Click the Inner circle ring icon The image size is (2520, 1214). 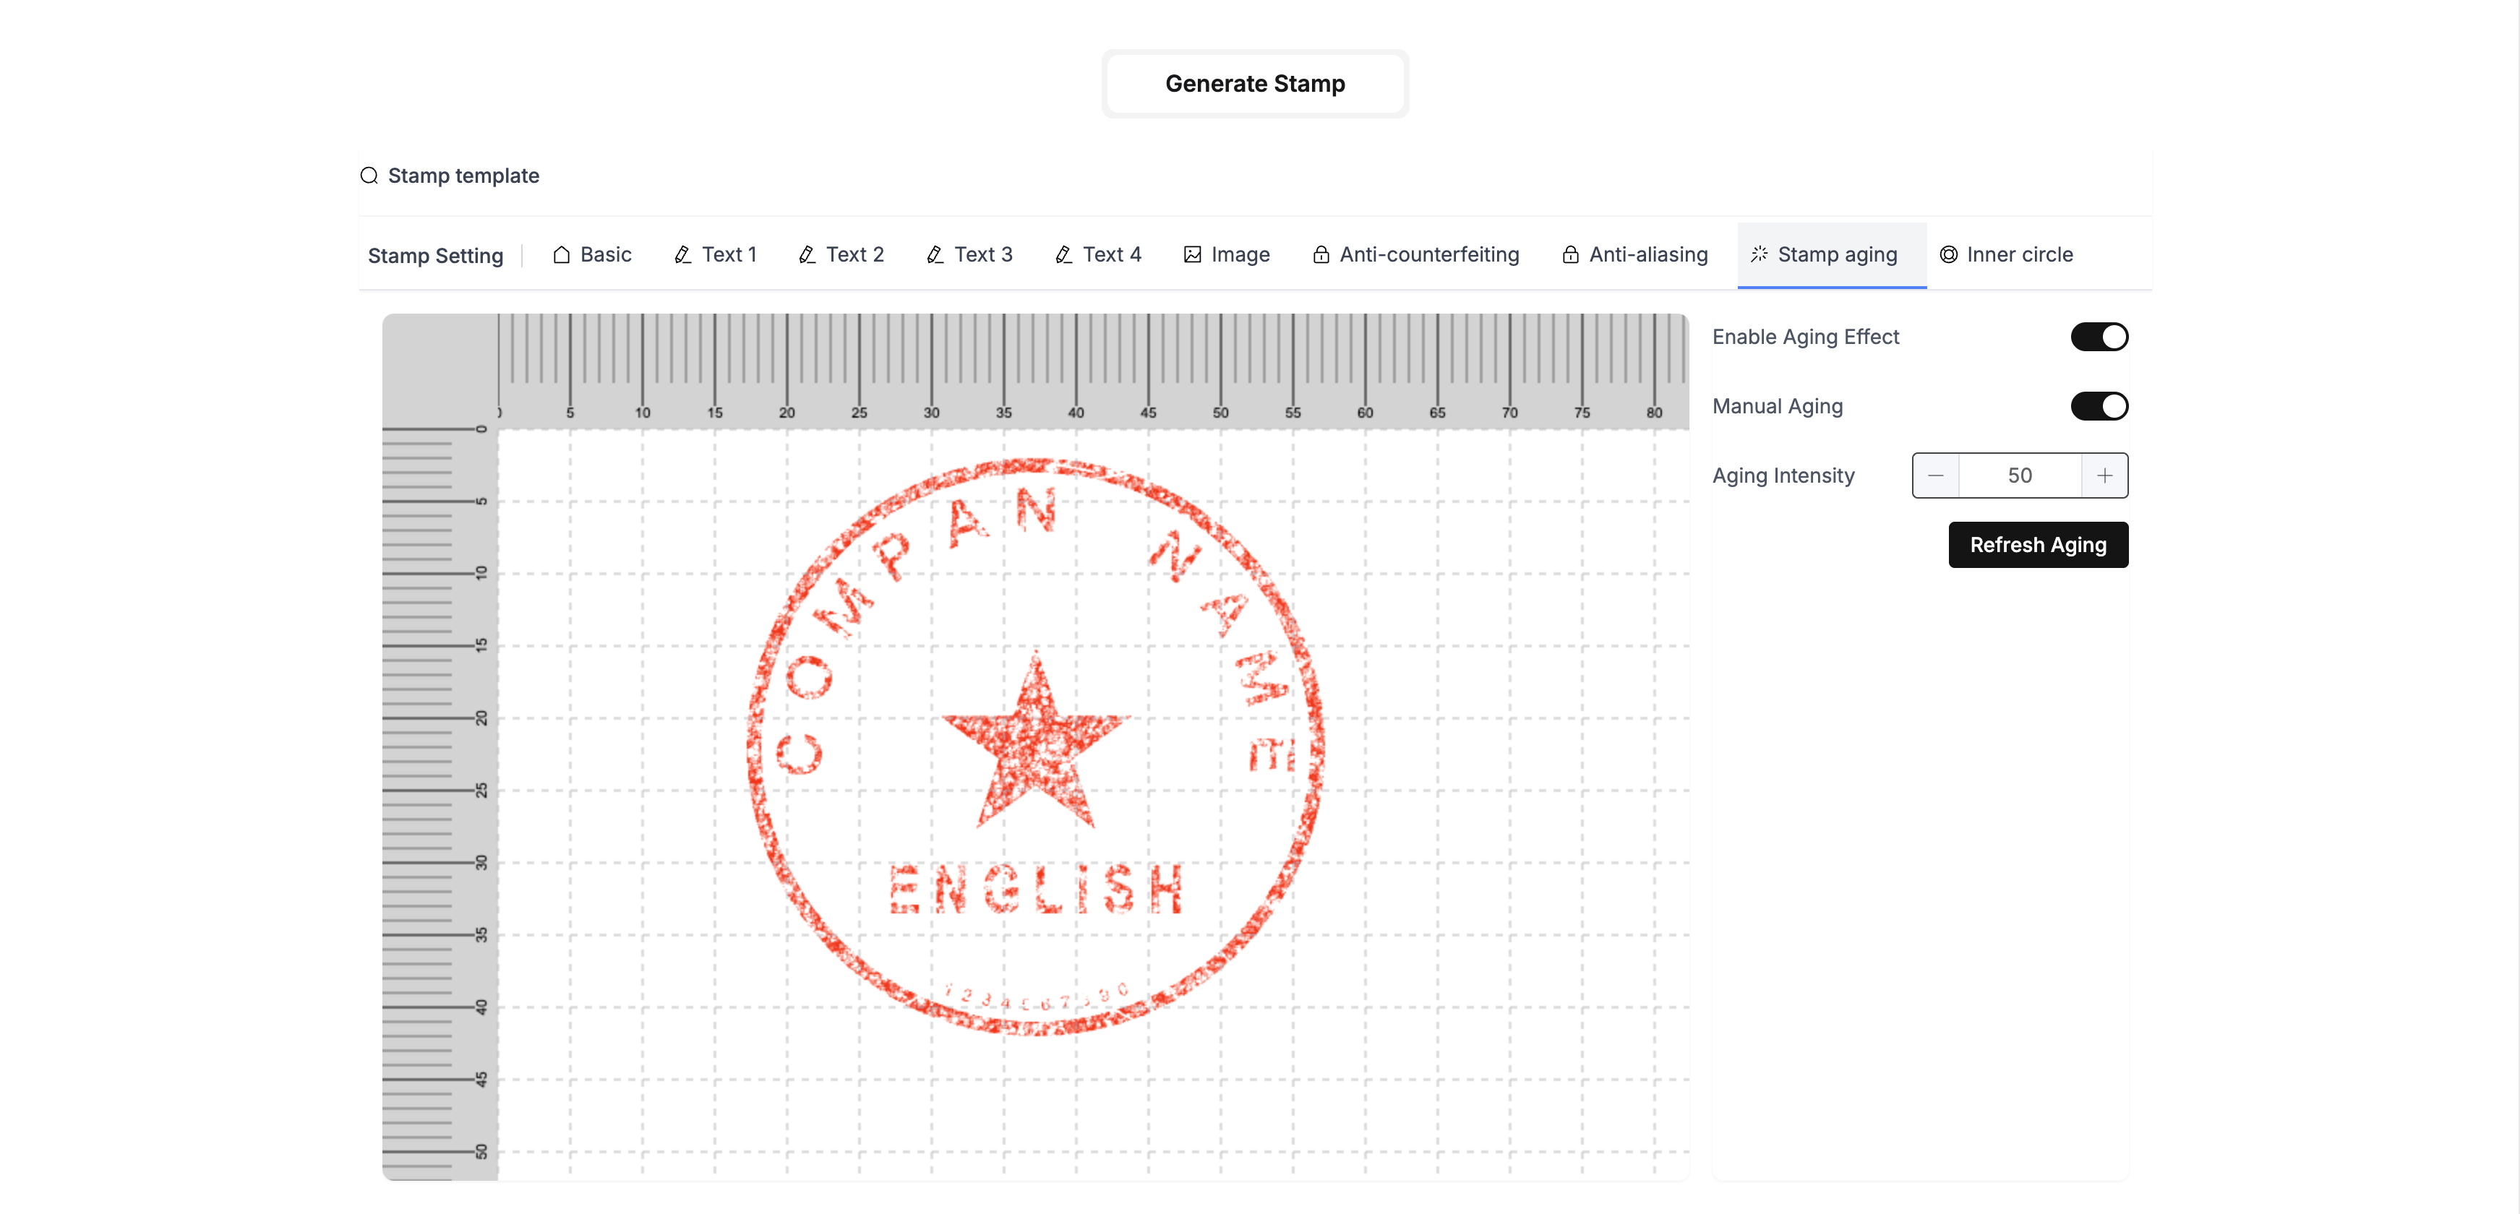pos(1949,254)
